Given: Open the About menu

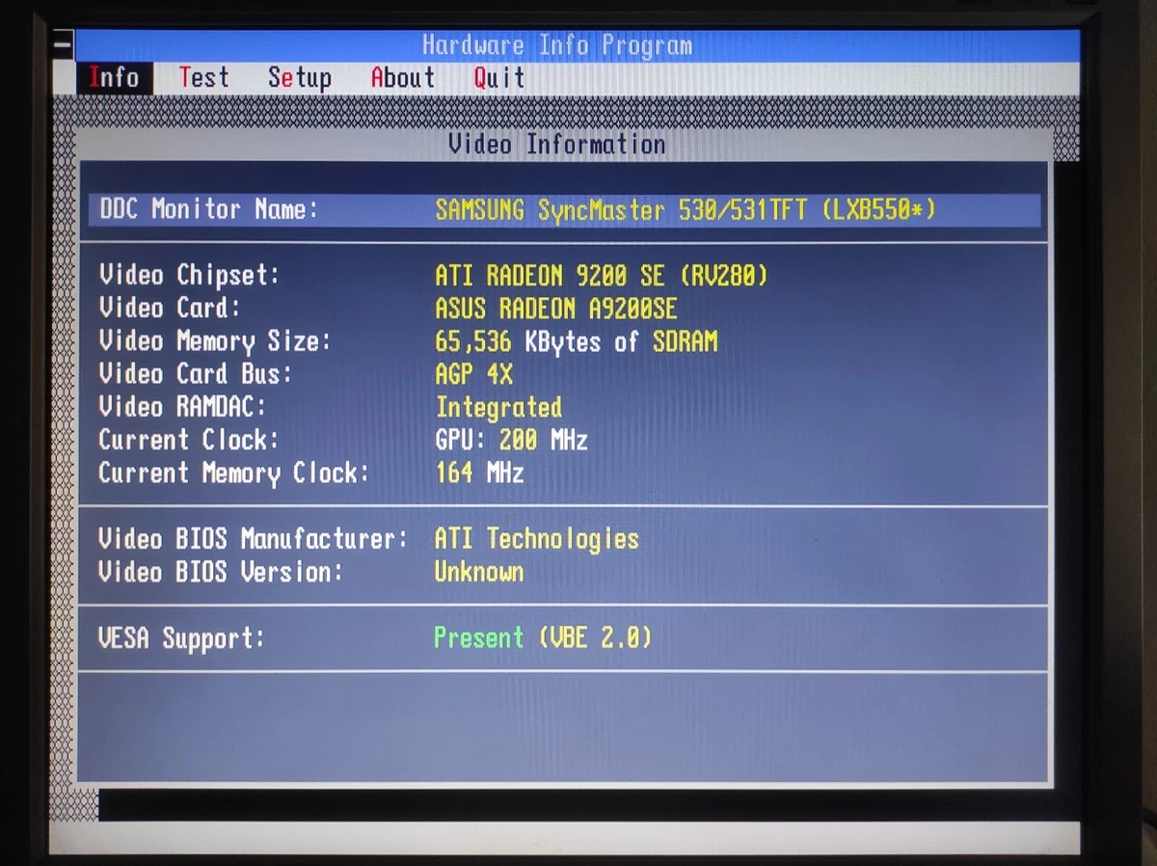Looking at the screenshot, I should [403, 78].
